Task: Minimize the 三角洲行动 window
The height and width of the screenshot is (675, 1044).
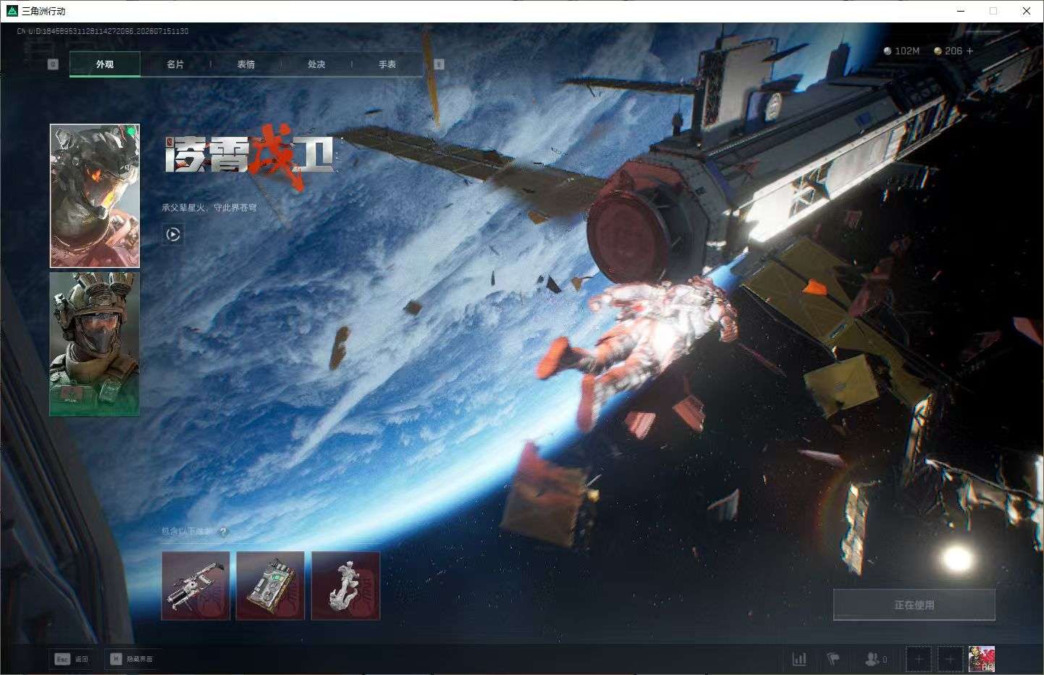Action: click(x=961, y=11)
